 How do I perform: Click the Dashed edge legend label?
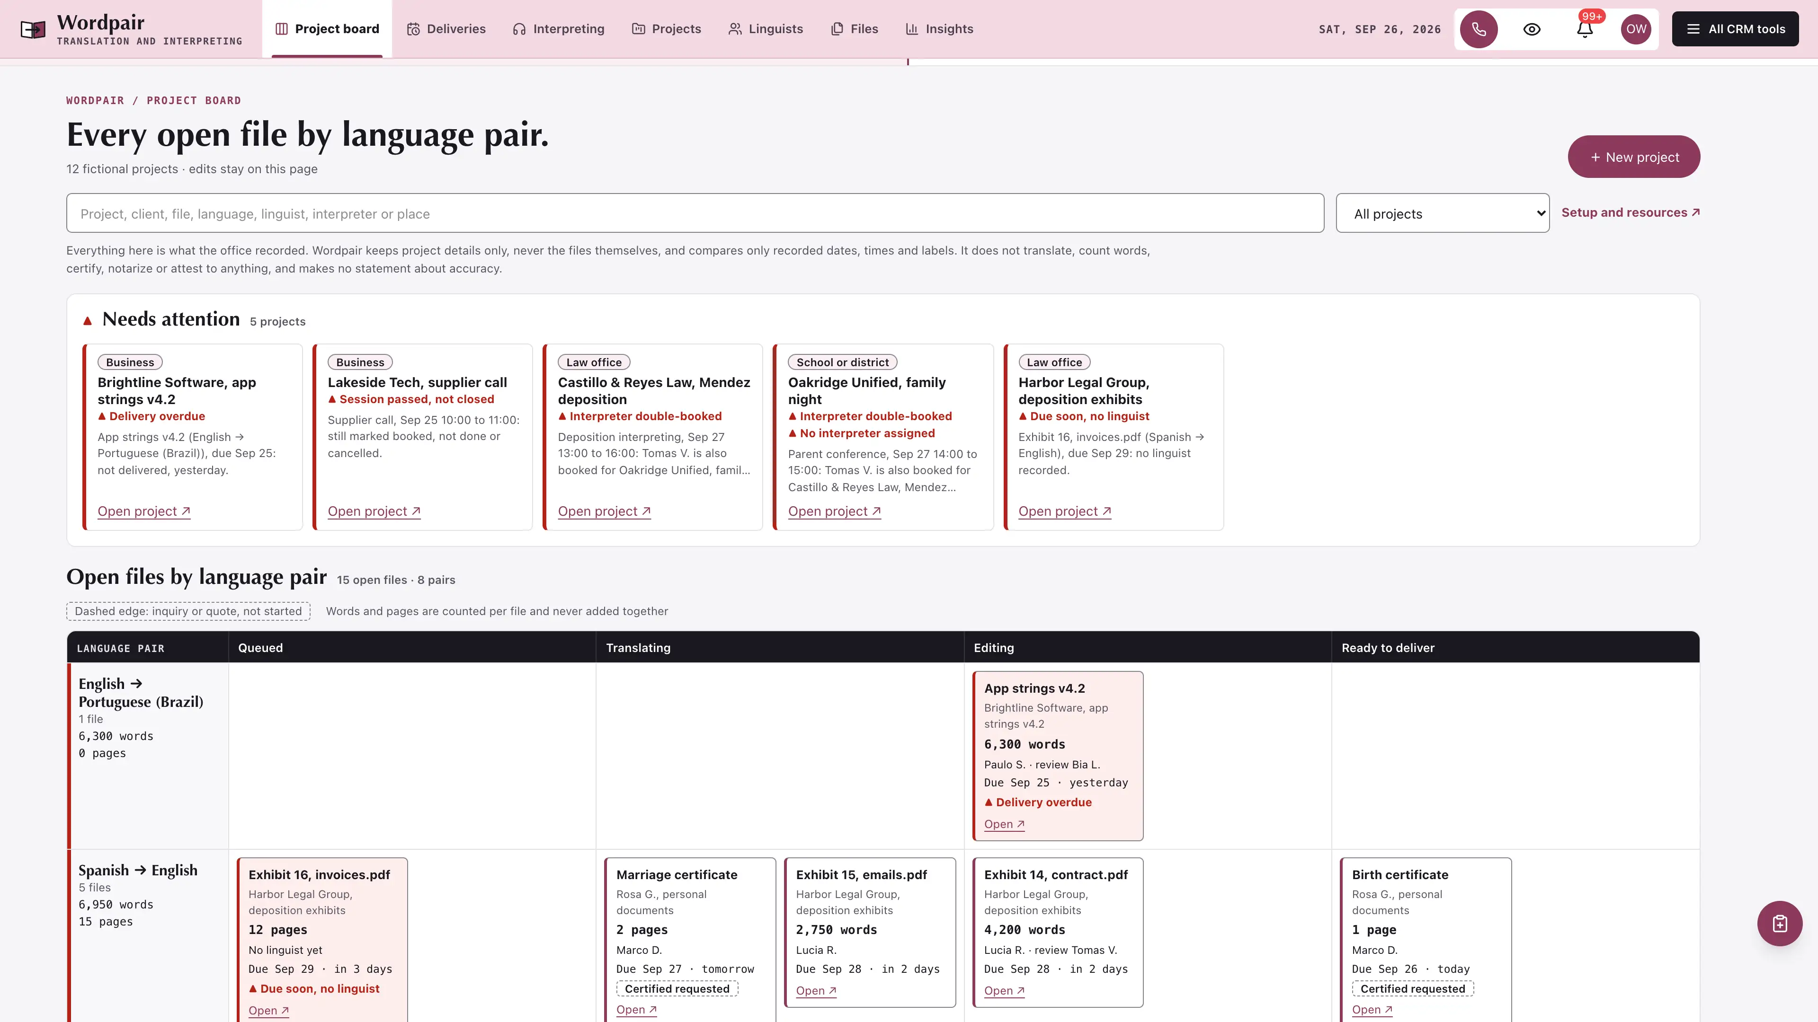(x=188, y=611)
